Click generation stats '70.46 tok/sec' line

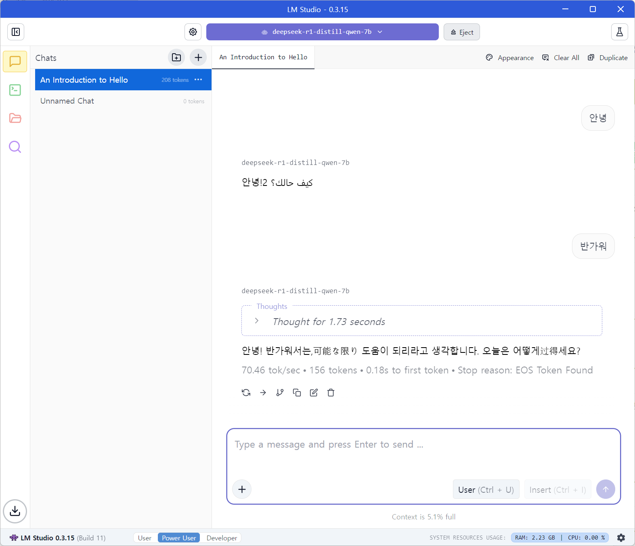(x=417, y=370)
